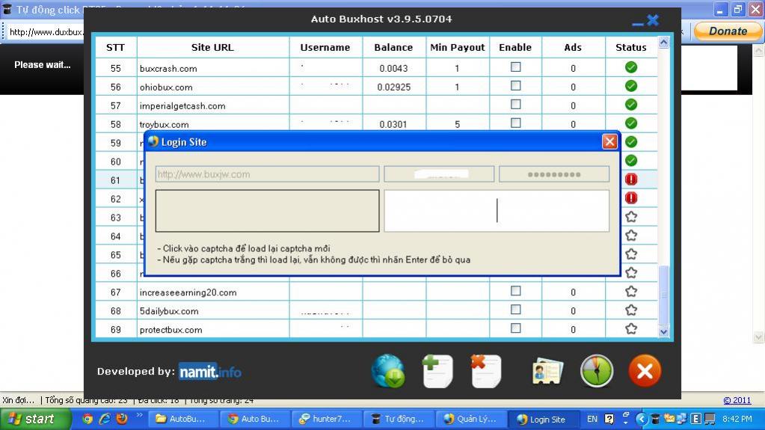
Task: Click star status icon in row 63
Action: click(631, 217)
